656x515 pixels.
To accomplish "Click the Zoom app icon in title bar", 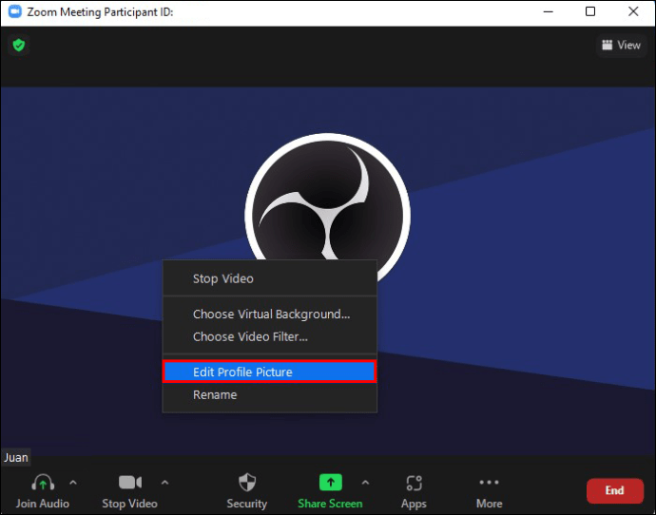I will tap(14, 11).
